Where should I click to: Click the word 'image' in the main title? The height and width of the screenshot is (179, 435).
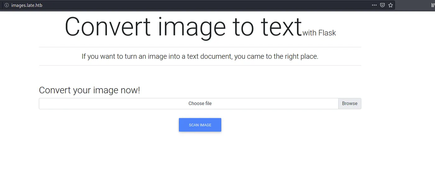coord(192,27)
